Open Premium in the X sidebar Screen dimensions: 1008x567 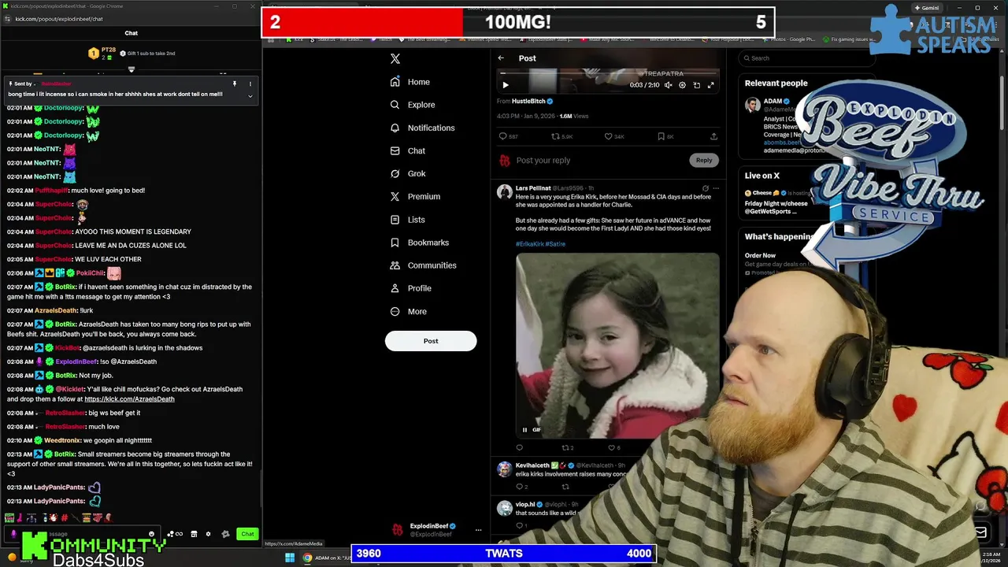click(415, 196)
